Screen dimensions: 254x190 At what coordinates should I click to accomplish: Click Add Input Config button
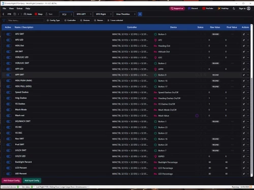(32, 180)
